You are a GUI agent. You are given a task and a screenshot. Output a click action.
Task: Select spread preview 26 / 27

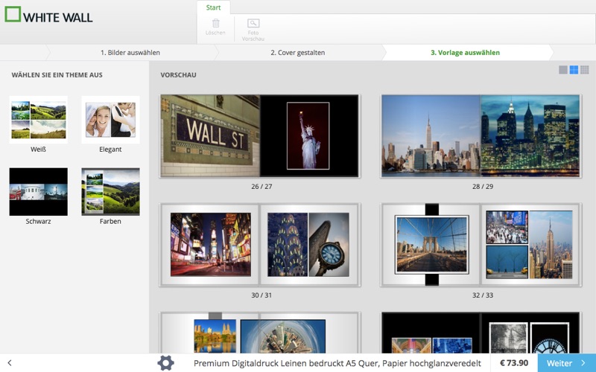pyautogui.click(x=260, y=136)
